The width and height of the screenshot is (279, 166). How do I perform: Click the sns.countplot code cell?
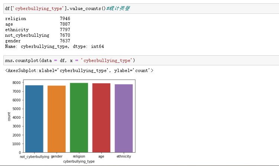[x=141, y=60]
